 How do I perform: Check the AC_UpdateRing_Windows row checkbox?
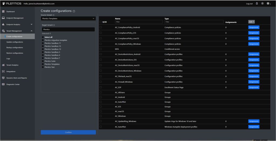(101, 121)
